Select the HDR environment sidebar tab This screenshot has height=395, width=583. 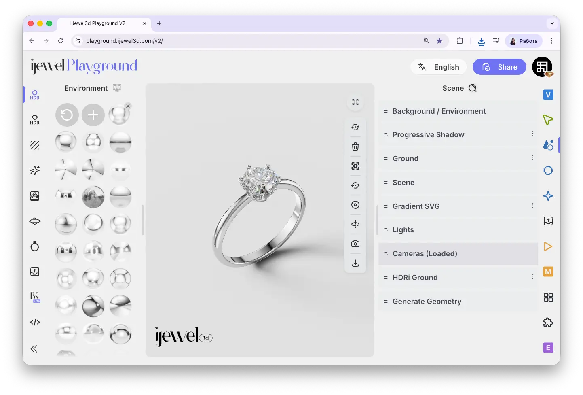pyautogui.click(x=35, y=95)
